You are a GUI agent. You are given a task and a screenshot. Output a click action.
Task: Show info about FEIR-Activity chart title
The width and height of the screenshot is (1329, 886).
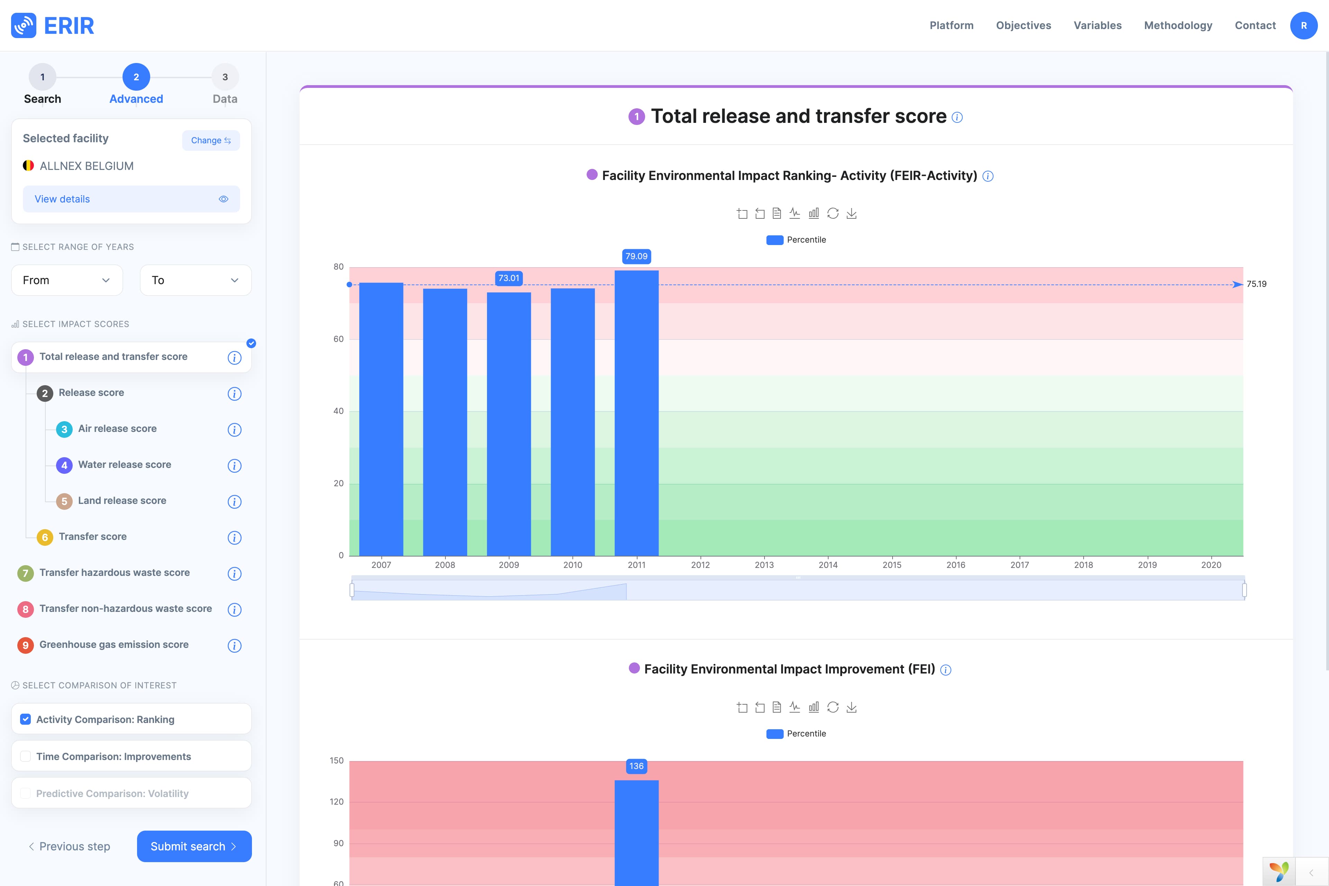click(x=988, y=176)
